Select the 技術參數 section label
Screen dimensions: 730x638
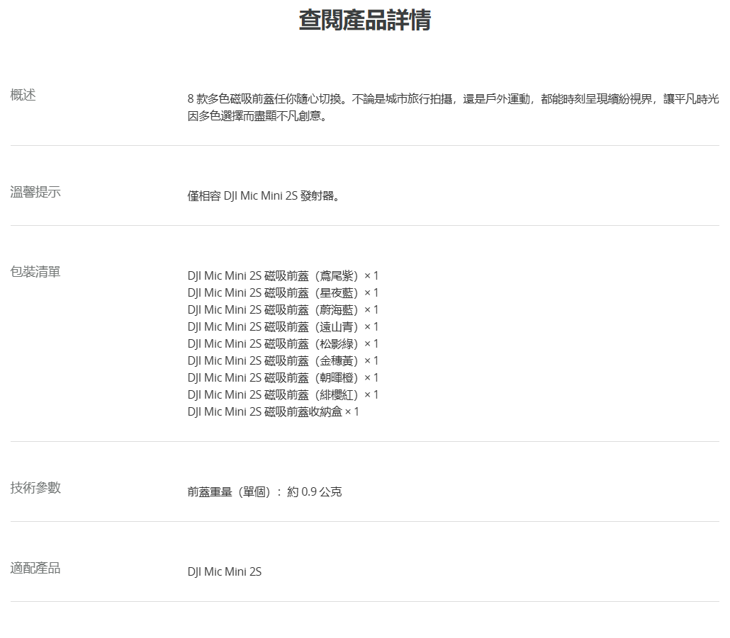[x=35, y=487]
